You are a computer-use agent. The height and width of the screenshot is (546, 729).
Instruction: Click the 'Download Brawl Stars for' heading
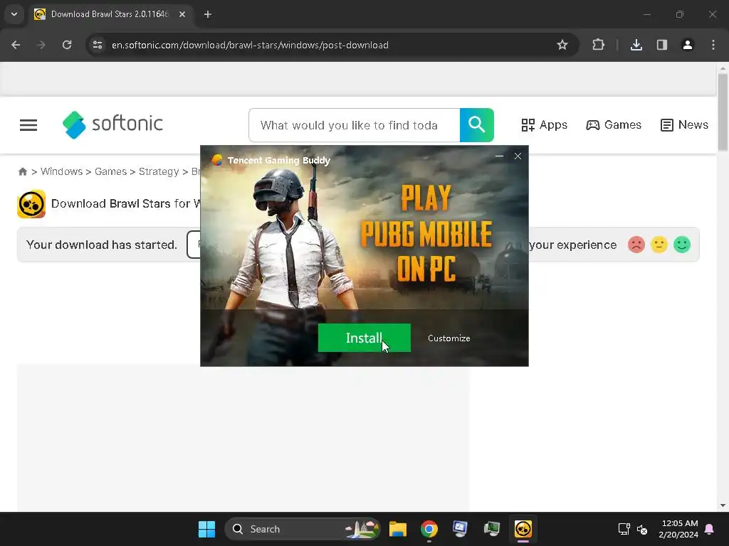coord(121,203)
